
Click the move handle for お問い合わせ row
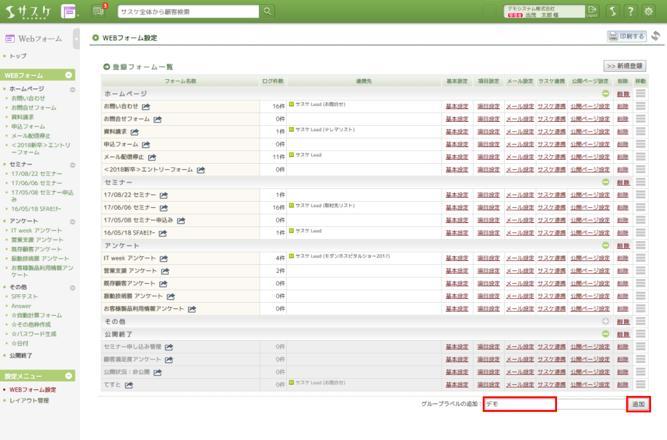(x=641, y=107)
